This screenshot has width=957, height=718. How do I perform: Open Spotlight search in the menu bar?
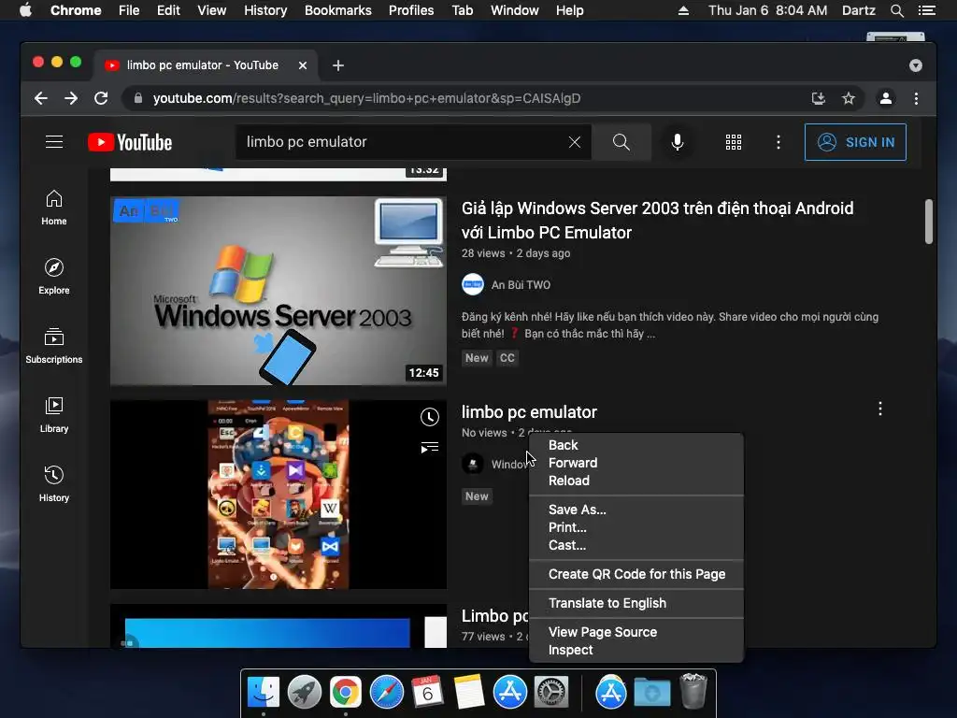896,10
